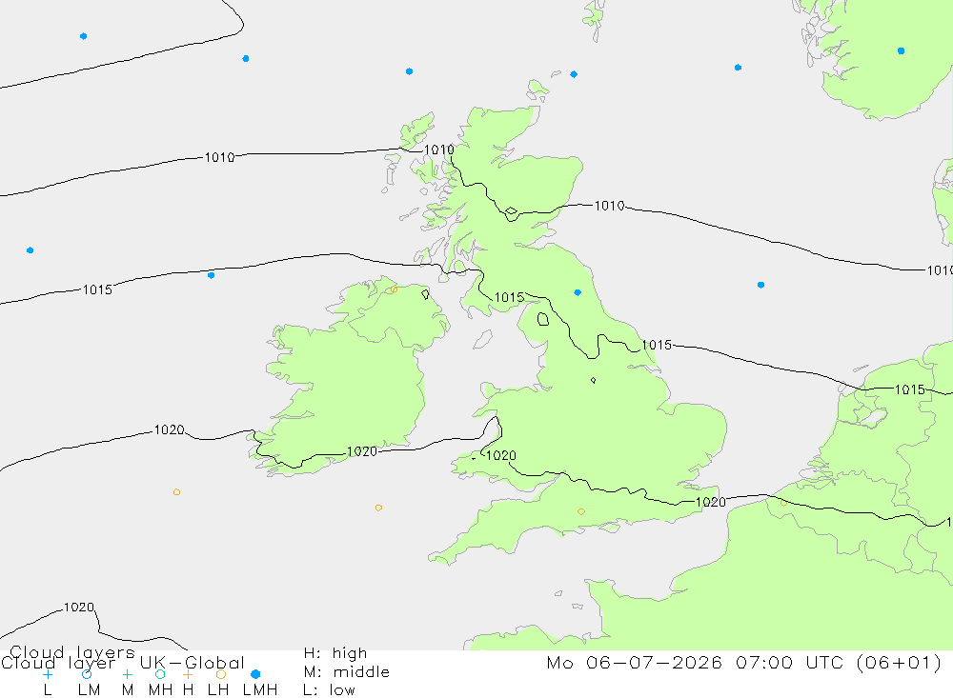
Task: Click the green open circle MH legend icon
Action: coord(160,674)
